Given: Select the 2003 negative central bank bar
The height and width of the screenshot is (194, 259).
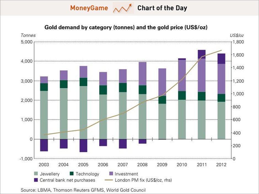Looking at the screenshot, I should (x=44, y=145).
